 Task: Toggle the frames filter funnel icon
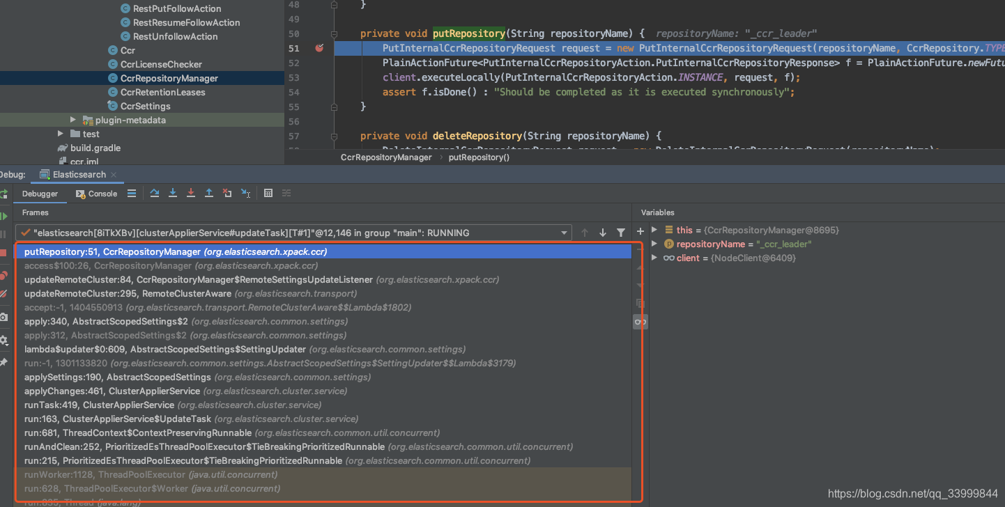[x=621, y=231]
